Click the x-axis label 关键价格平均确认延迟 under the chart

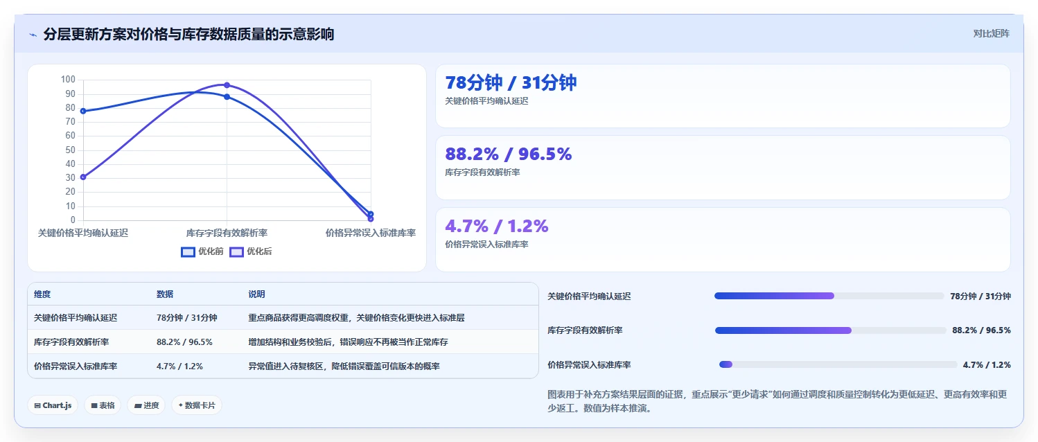(x=83, y=233)
